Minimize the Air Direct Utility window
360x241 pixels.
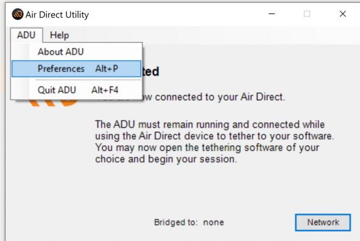pyautogui.click(x=272, y=14)
